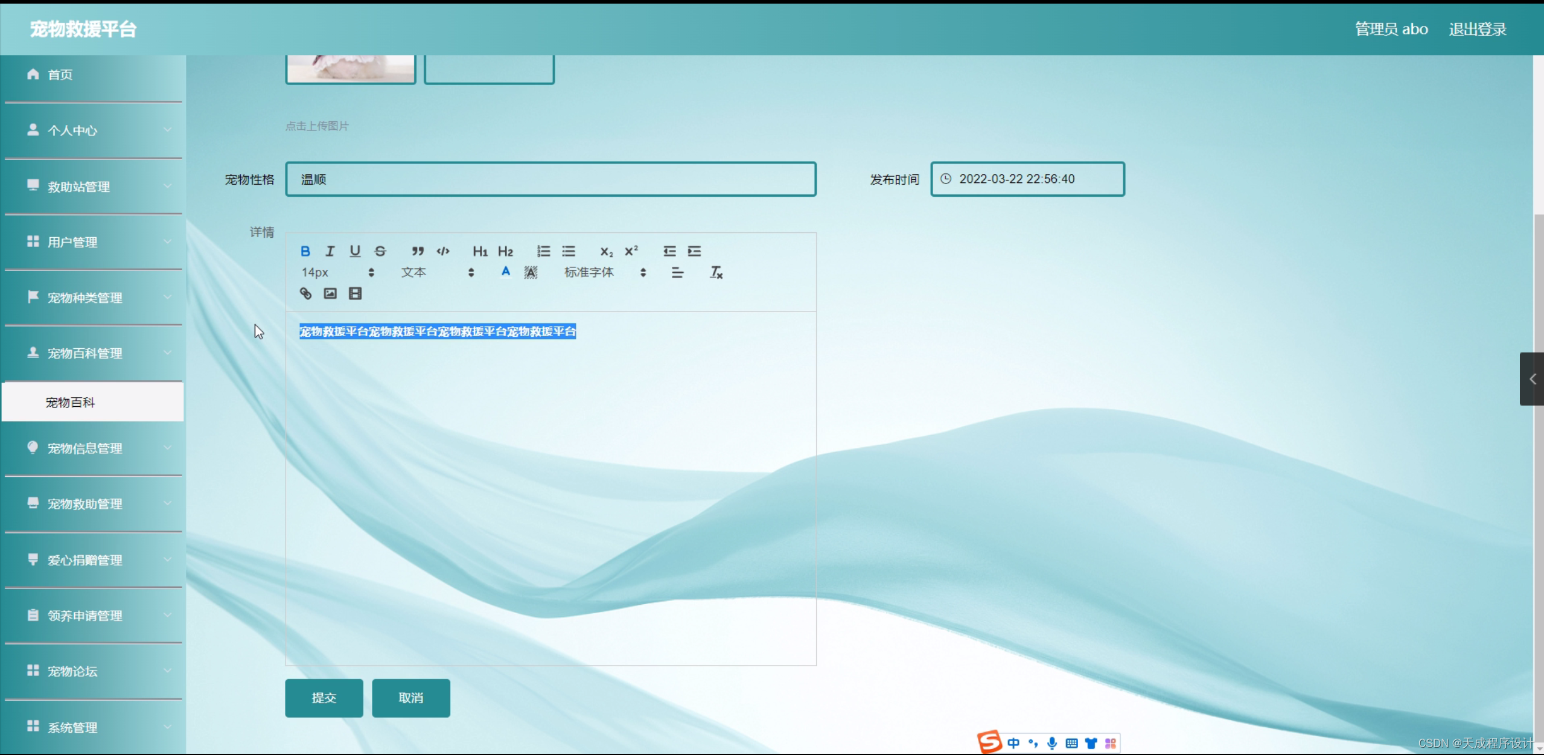Open the text color picker
The width and height of the screenshot is (1544, 755).
[x=506, y=272]
